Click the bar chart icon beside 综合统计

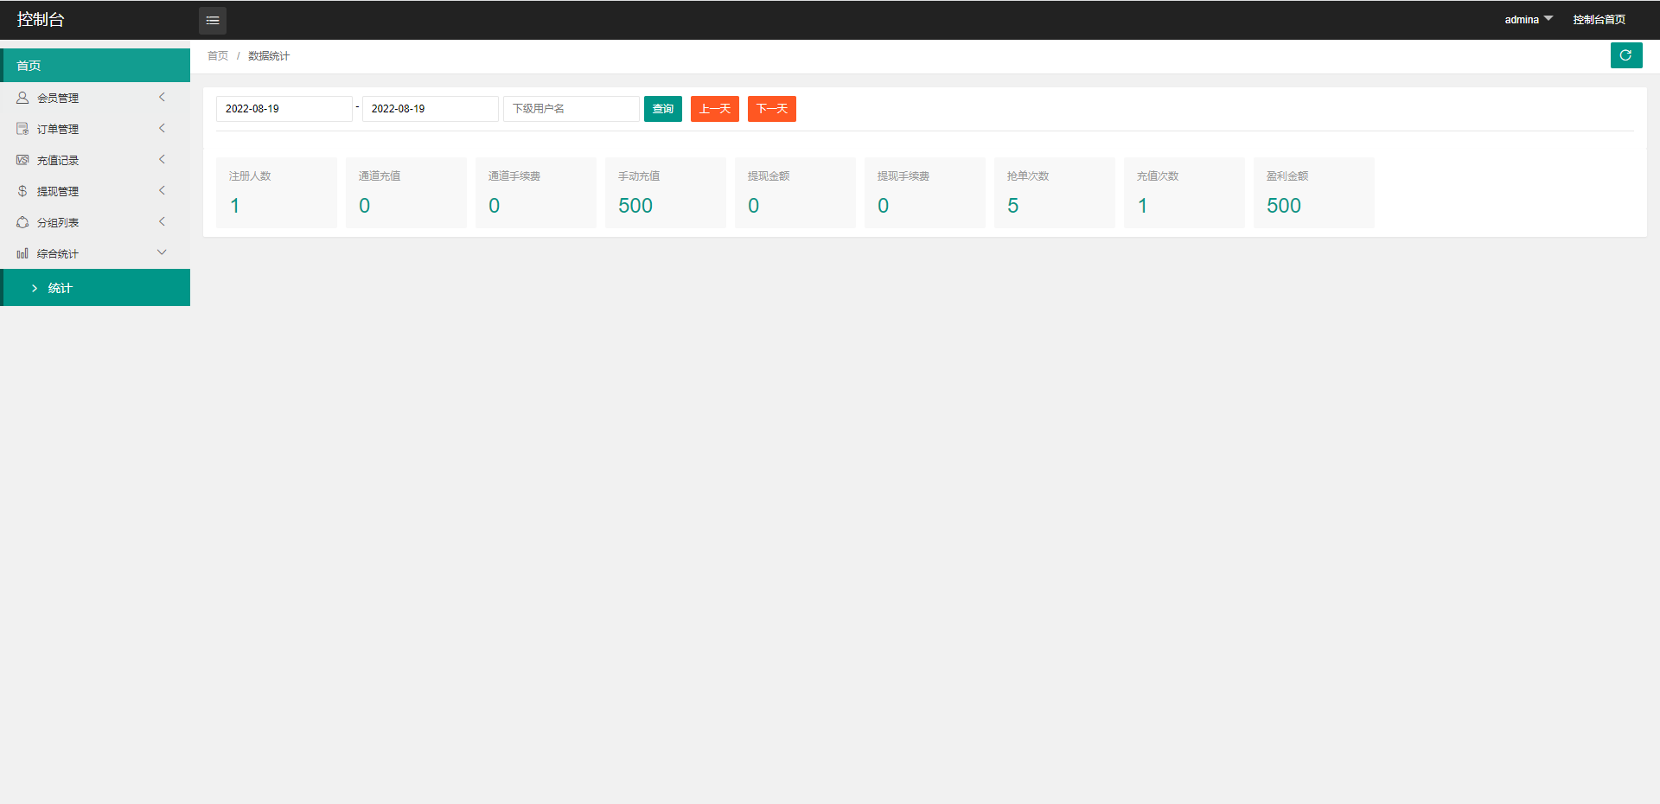[x=22, y=253]
